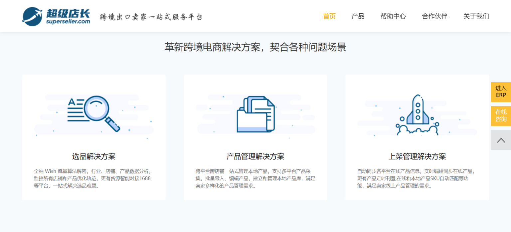Click the handwritten 跨境出口卖家一站式服务平台 slogan
This screenshot has width=511, height=232.
coord(151,17)
